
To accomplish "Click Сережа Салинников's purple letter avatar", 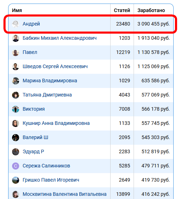I will (16, 166).
